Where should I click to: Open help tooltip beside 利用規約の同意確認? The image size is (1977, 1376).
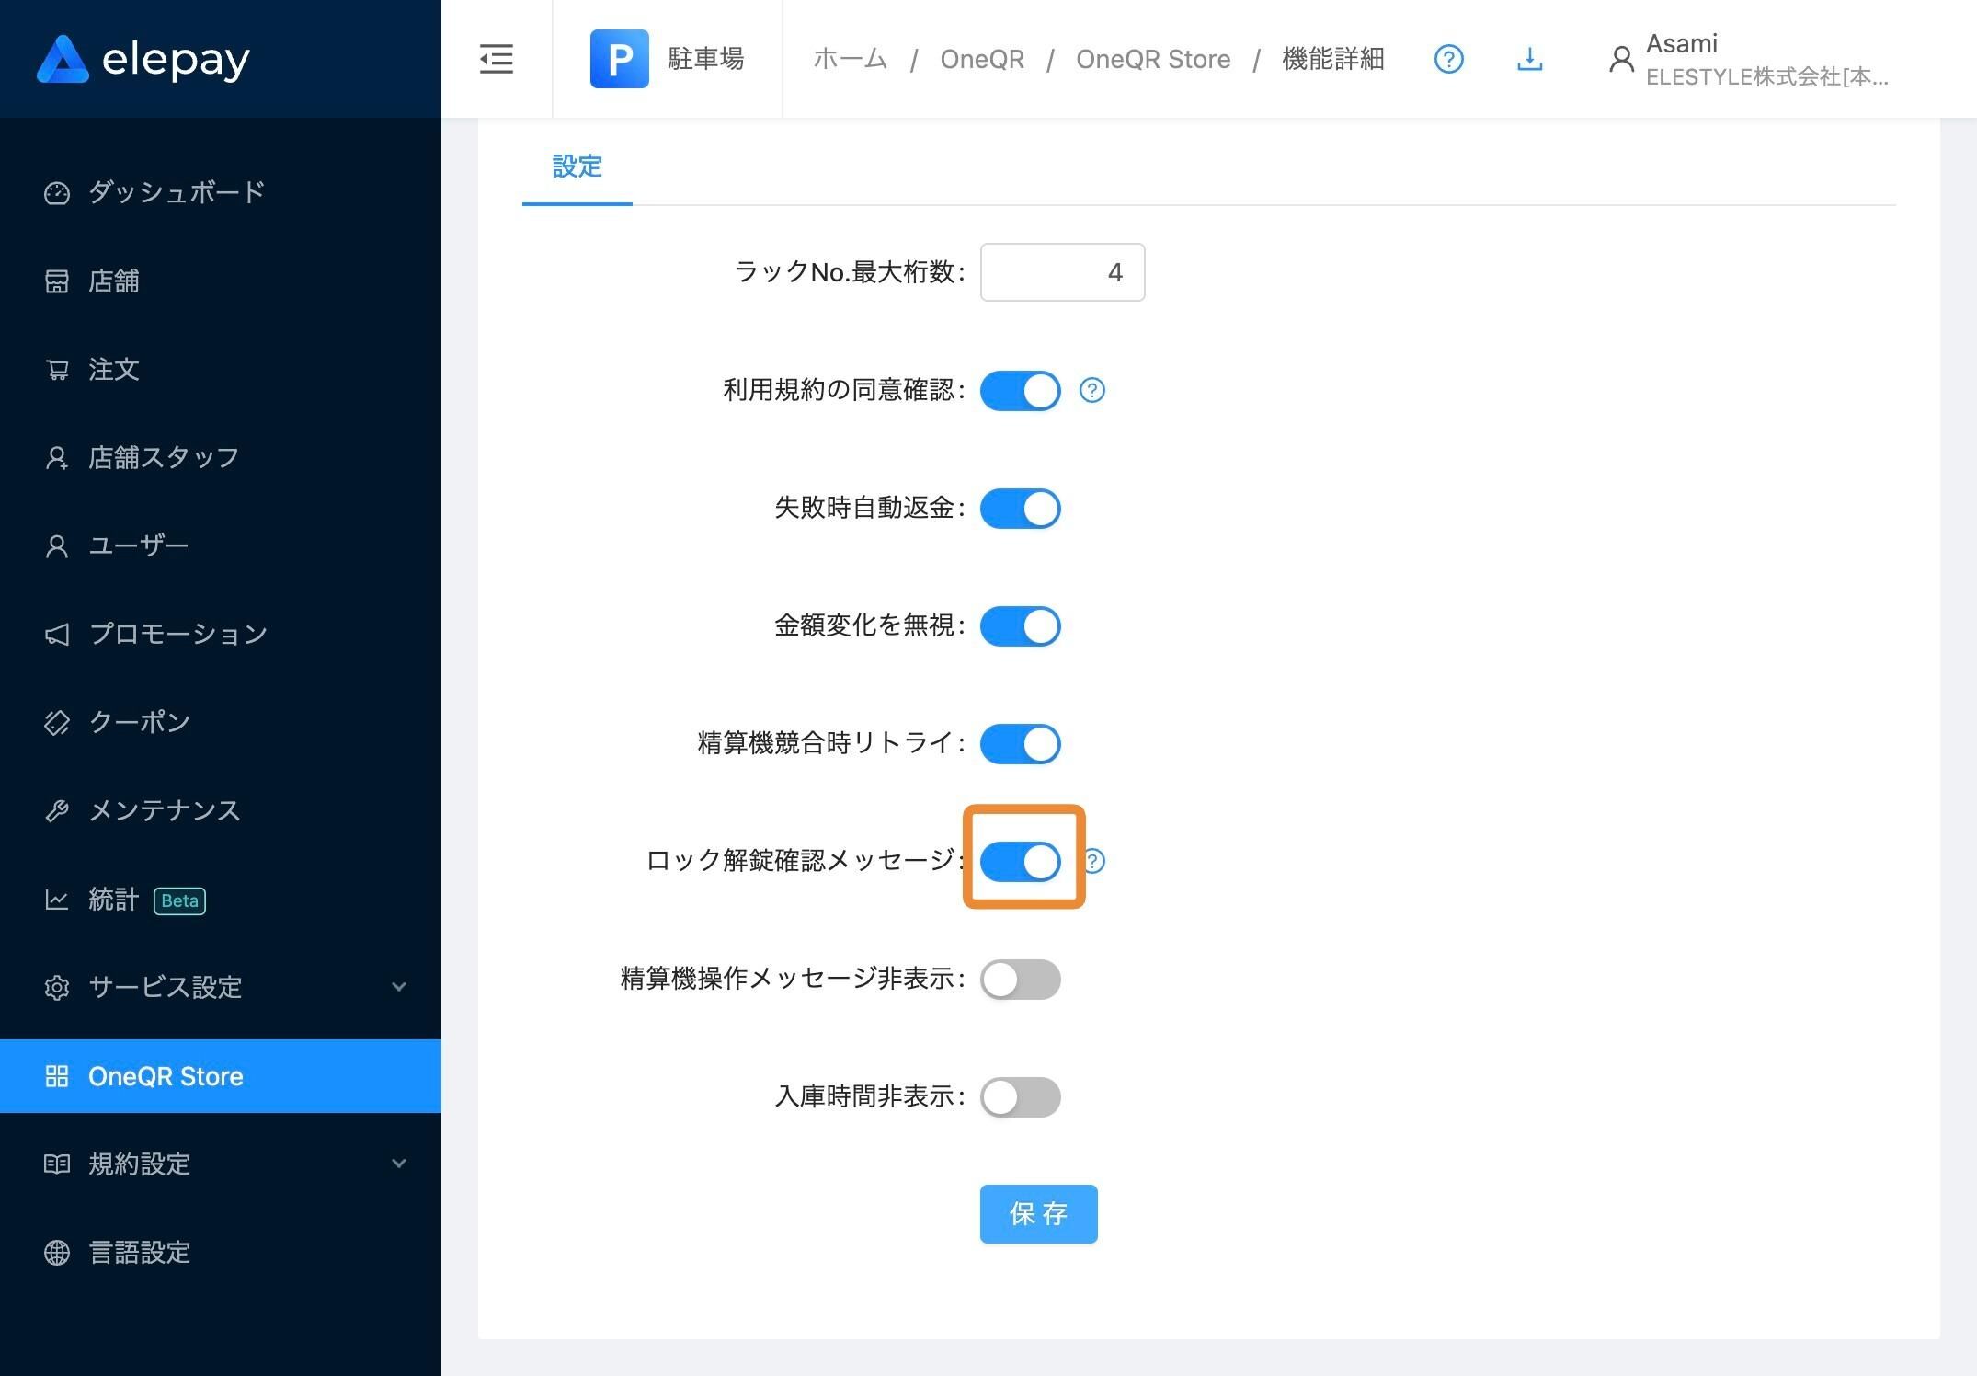1091,390
